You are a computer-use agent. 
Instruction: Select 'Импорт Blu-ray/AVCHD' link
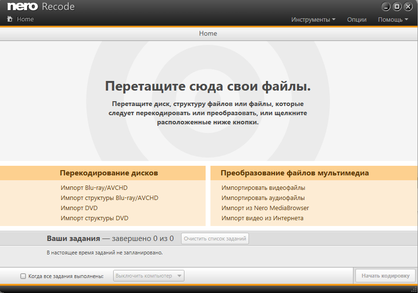(x=94, y=188)
